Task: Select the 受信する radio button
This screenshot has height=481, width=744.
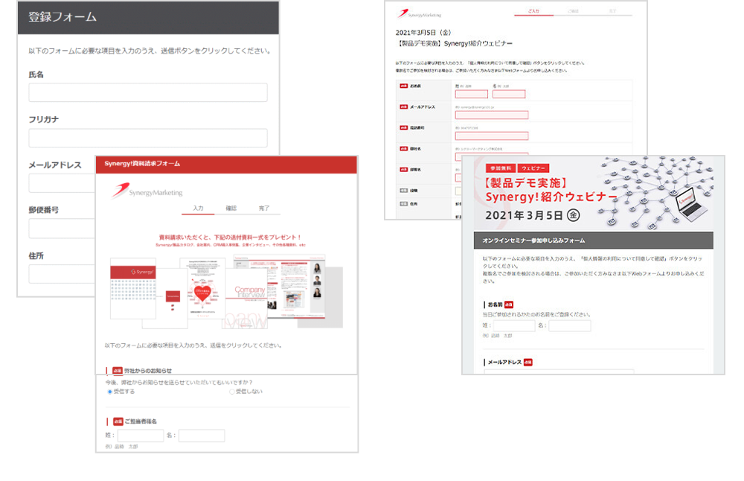Action: (110, 391)
